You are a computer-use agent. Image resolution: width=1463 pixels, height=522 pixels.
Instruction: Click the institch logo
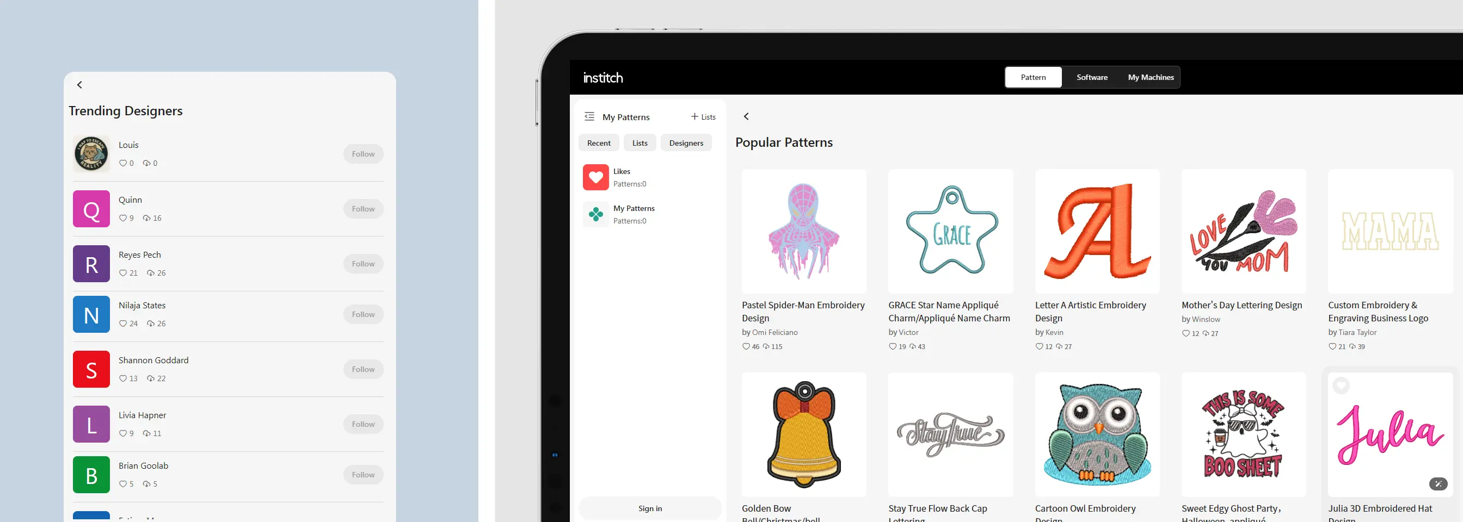coord(603,78)
